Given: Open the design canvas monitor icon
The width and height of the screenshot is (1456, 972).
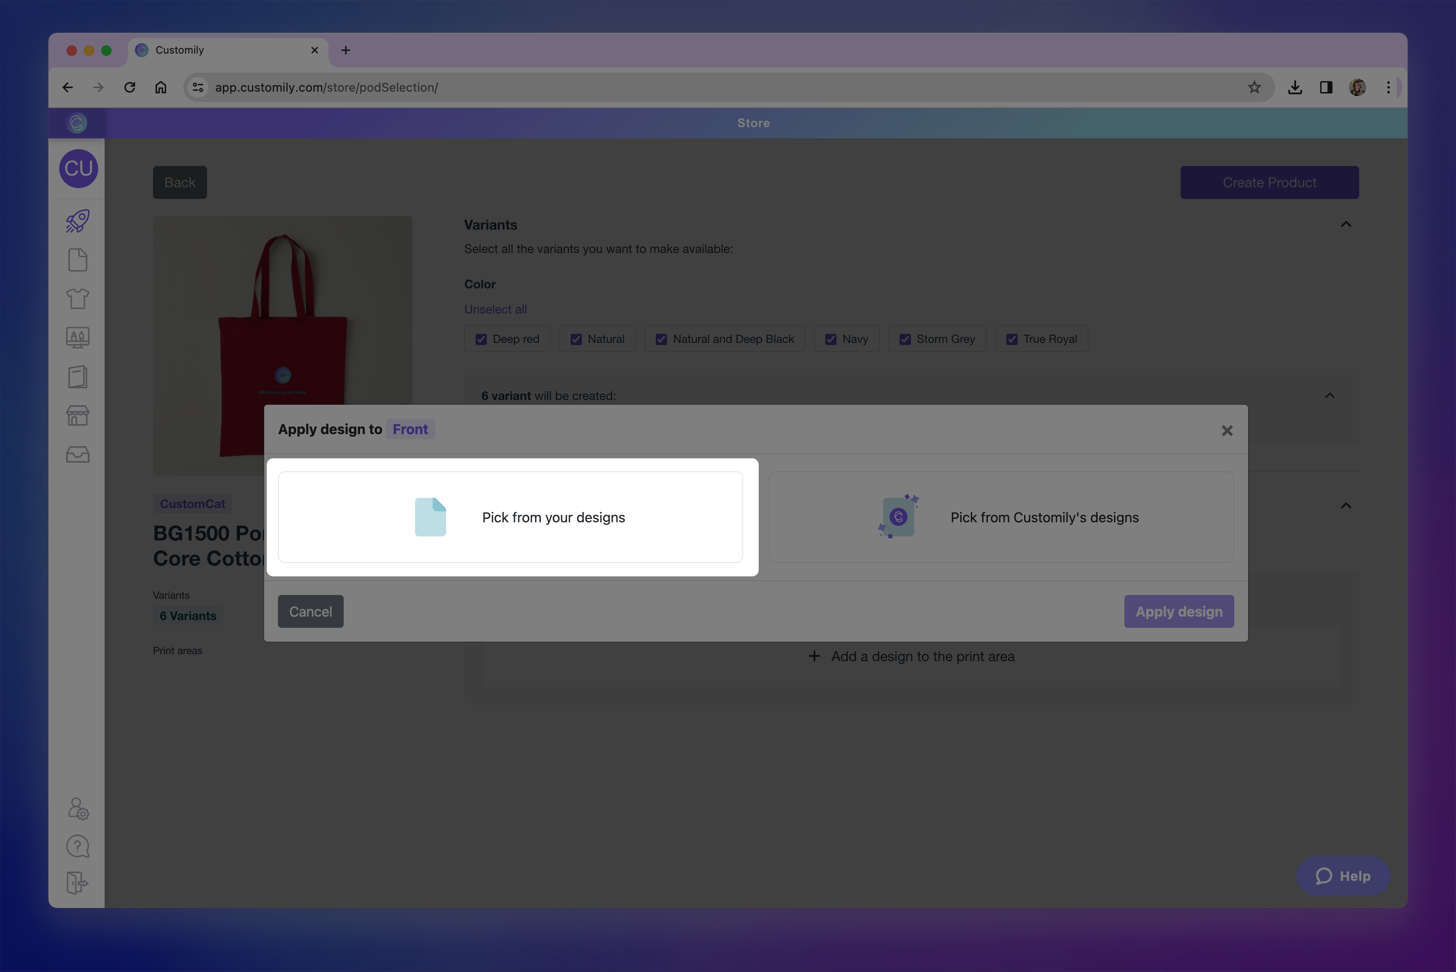Looking at the screenshot, I should (77, 338).
